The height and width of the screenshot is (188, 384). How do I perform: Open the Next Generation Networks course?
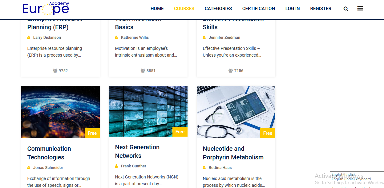(x=137, y=151)
